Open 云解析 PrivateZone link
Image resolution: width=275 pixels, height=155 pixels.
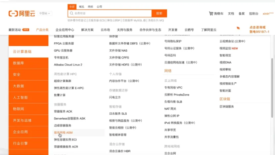tap(177, 95)
